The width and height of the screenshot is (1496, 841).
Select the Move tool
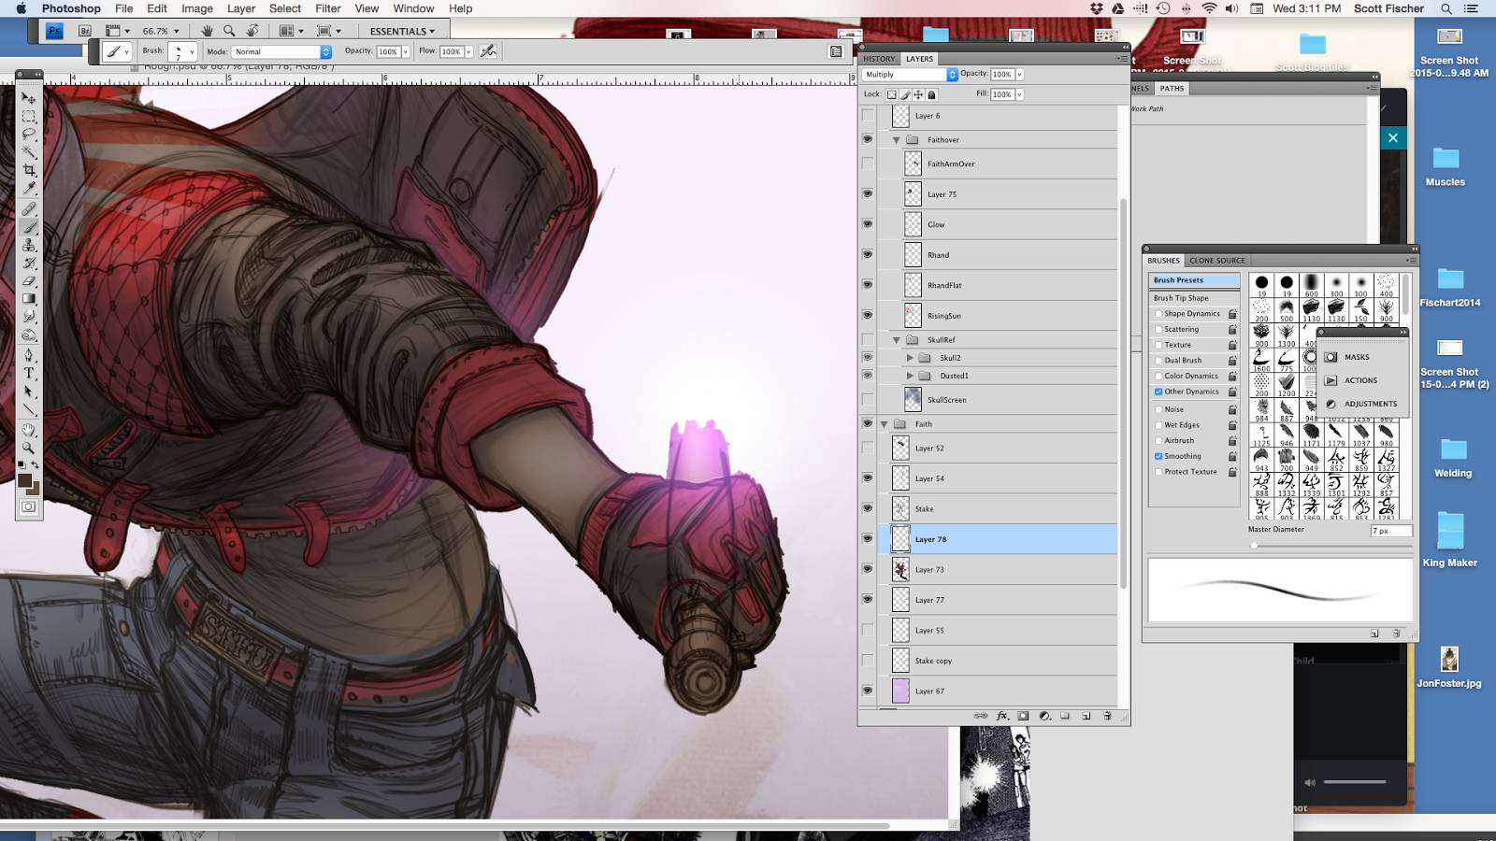(x=29, y=98)
